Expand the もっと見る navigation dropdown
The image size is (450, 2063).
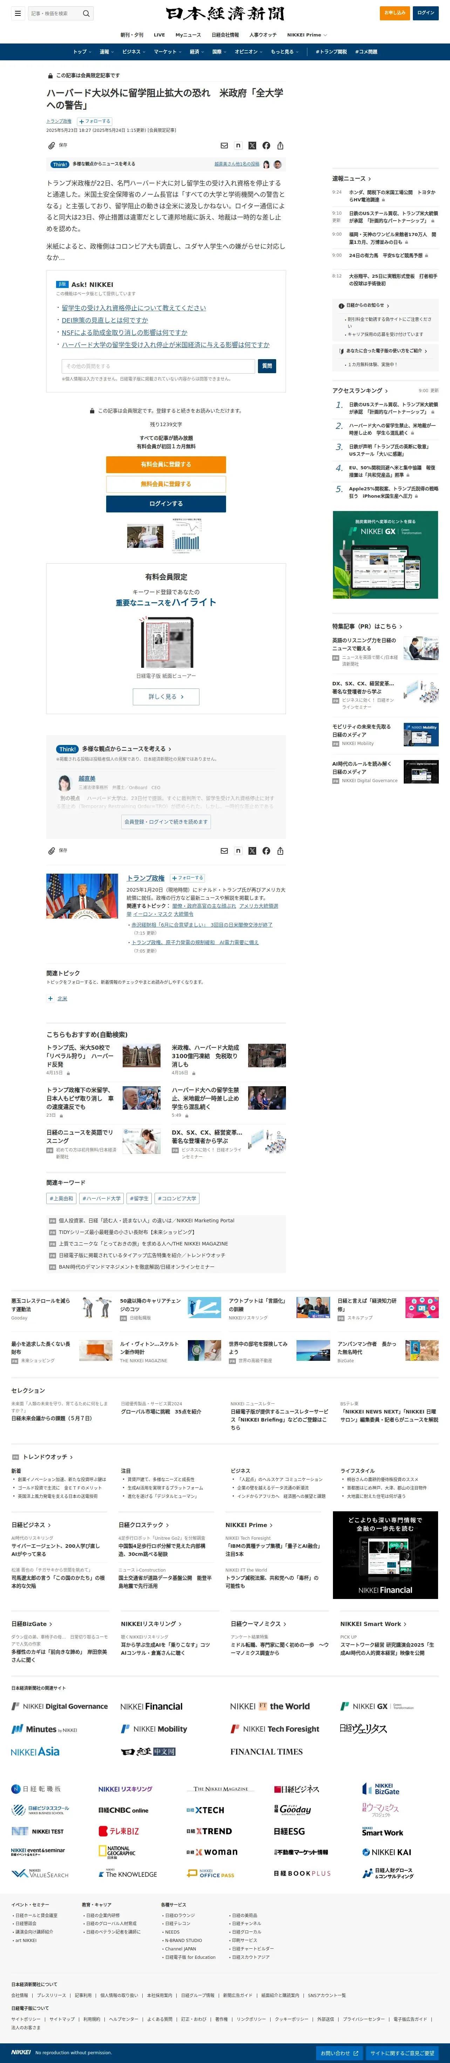(x=284, y=51)
